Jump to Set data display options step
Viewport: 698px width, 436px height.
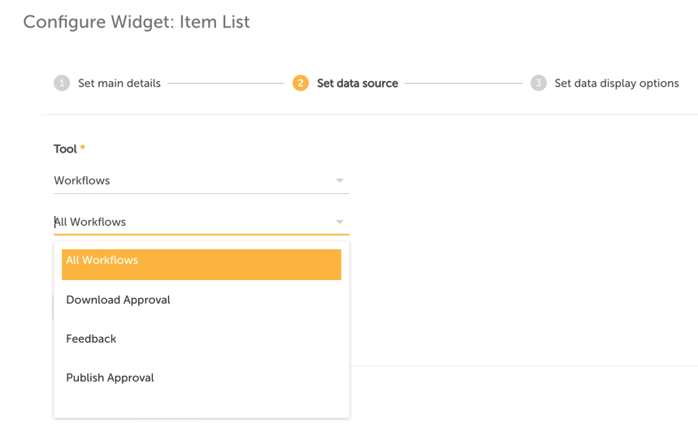(x=617, y=83)
